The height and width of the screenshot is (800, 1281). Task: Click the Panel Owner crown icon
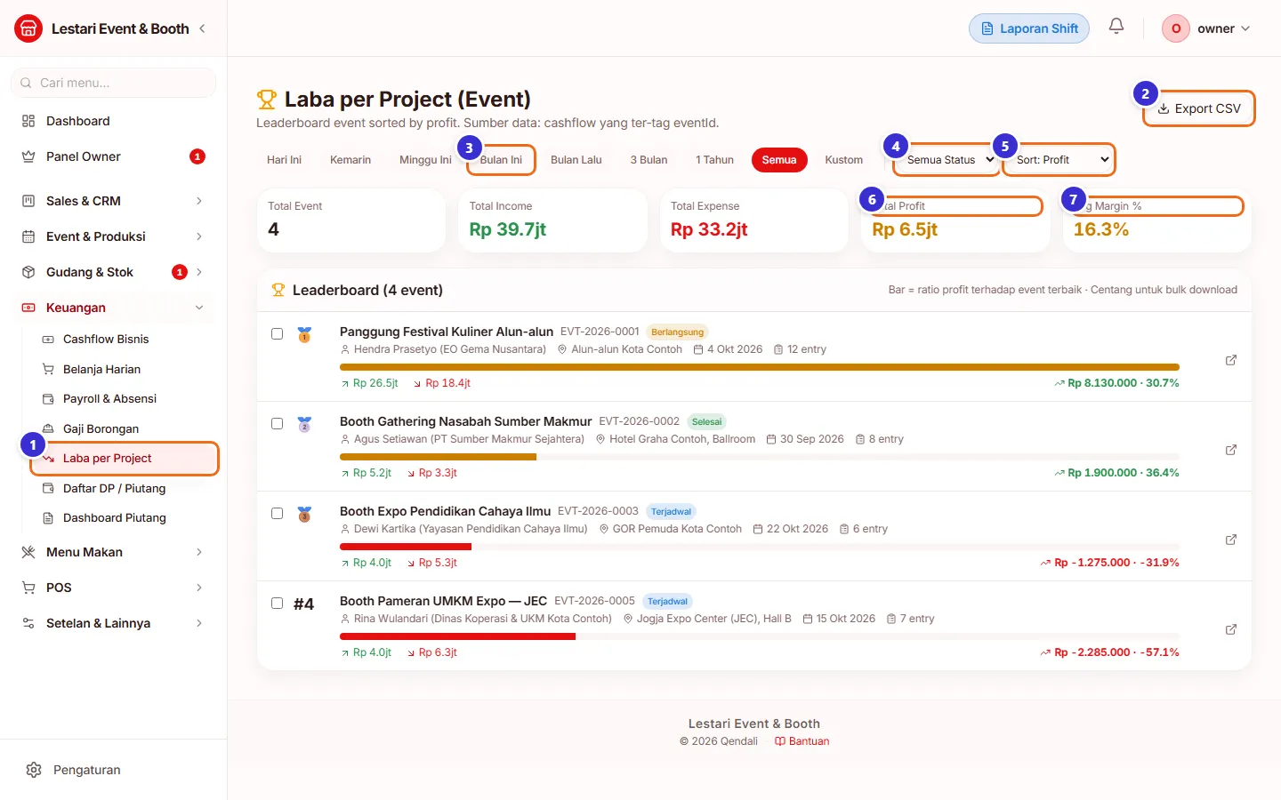(x=28, y=156)
